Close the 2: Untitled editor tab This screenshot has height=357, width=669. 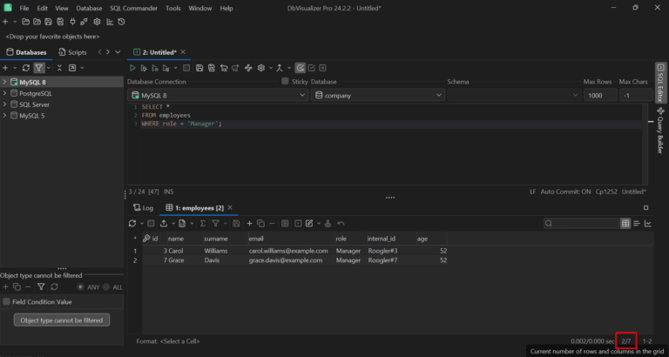[183, 52]
